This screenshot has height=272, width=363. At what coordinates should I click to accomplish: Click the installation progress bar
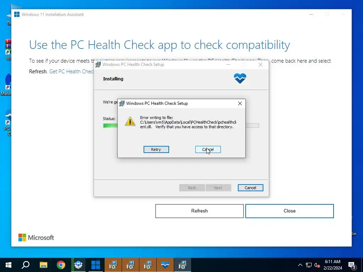[x=181, y=126]
